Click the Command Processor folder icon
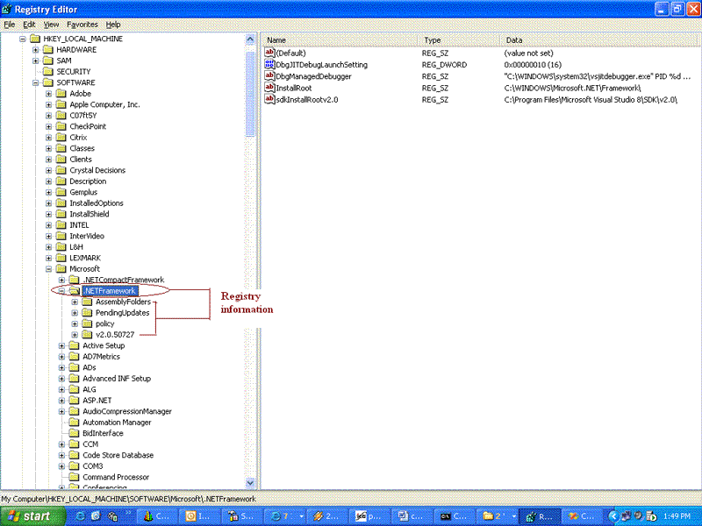Image resolution: width=702 pixels, height=526 pixels. [74, 477]
